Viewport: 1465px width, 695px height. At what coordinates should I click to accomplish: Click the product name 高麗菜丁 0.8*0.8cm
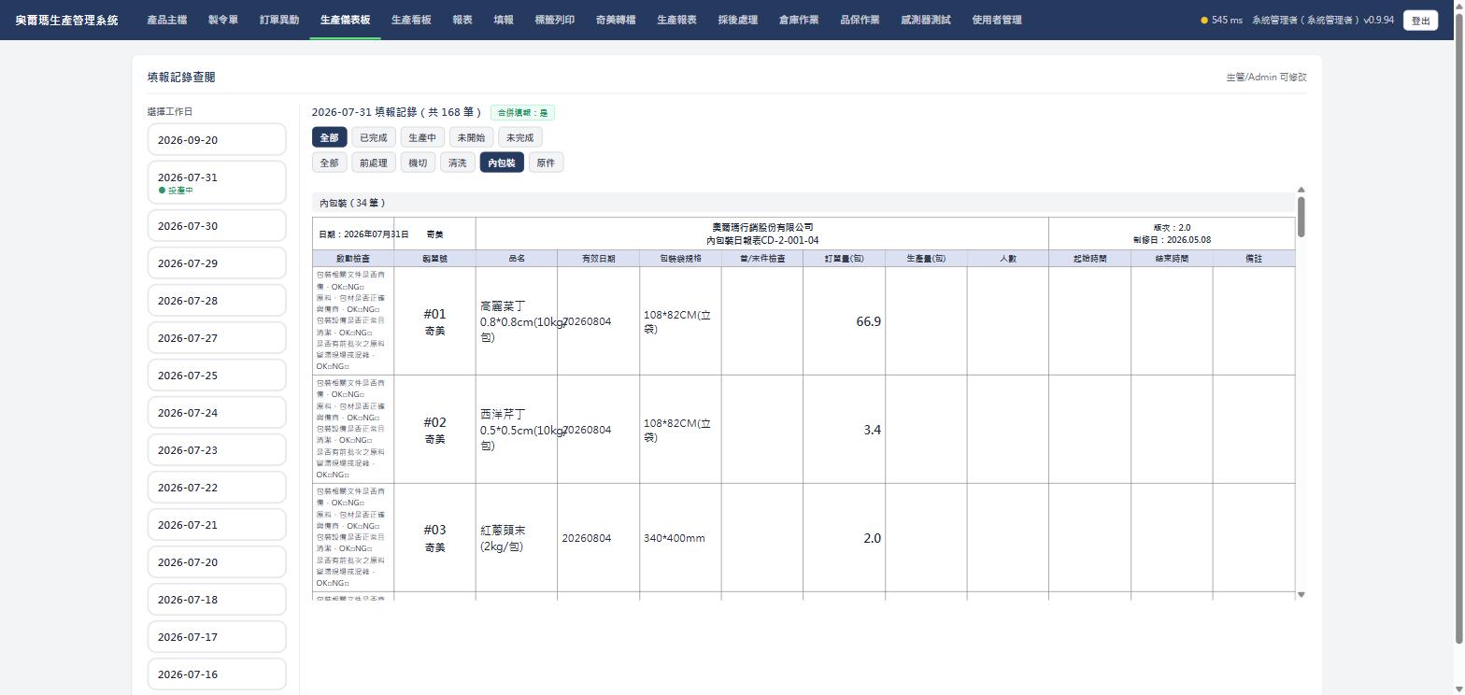pos(517,321)
